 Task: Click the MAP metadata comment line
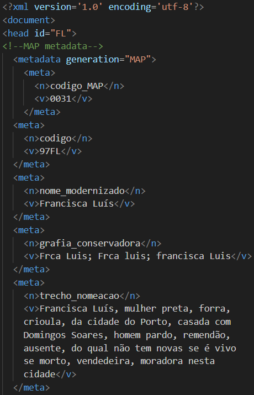click(x=53, y=46)
